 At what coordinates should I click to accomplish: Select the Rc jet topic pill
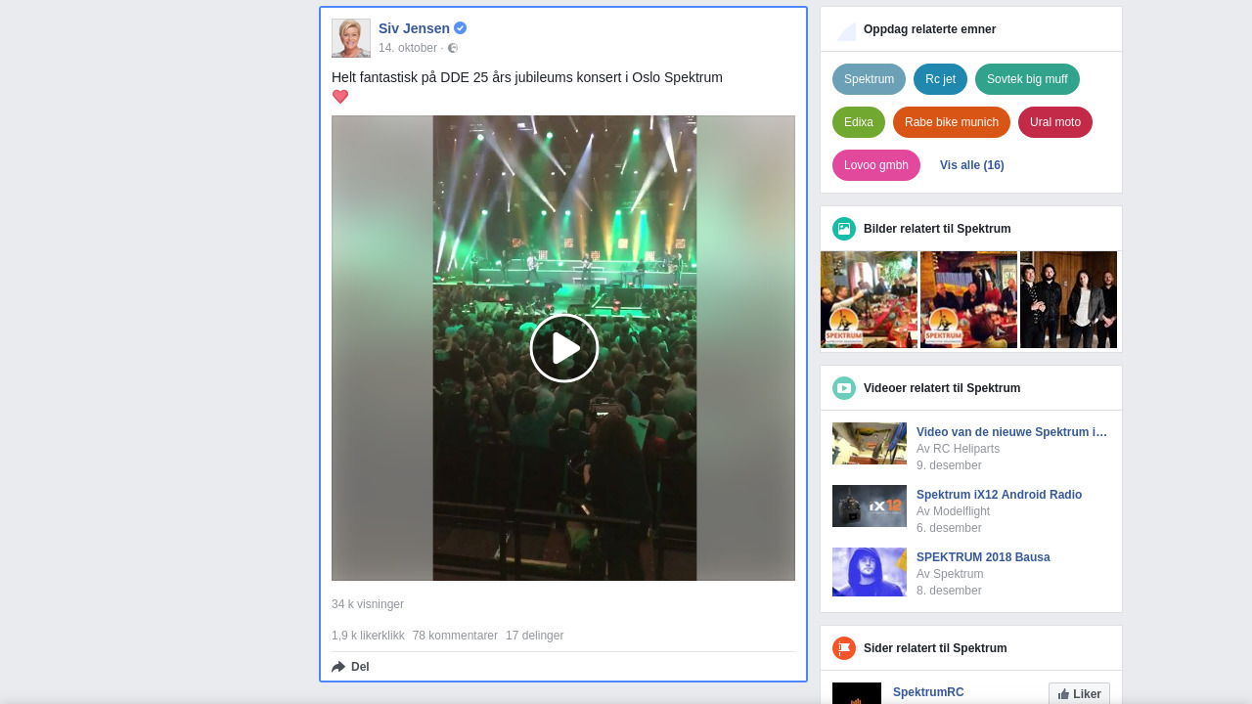tap(940, 79)
